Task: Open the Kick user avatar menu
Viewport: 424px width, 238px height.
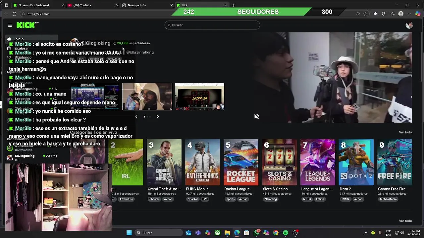Action: pyautogui.click(x=409, y=25)
